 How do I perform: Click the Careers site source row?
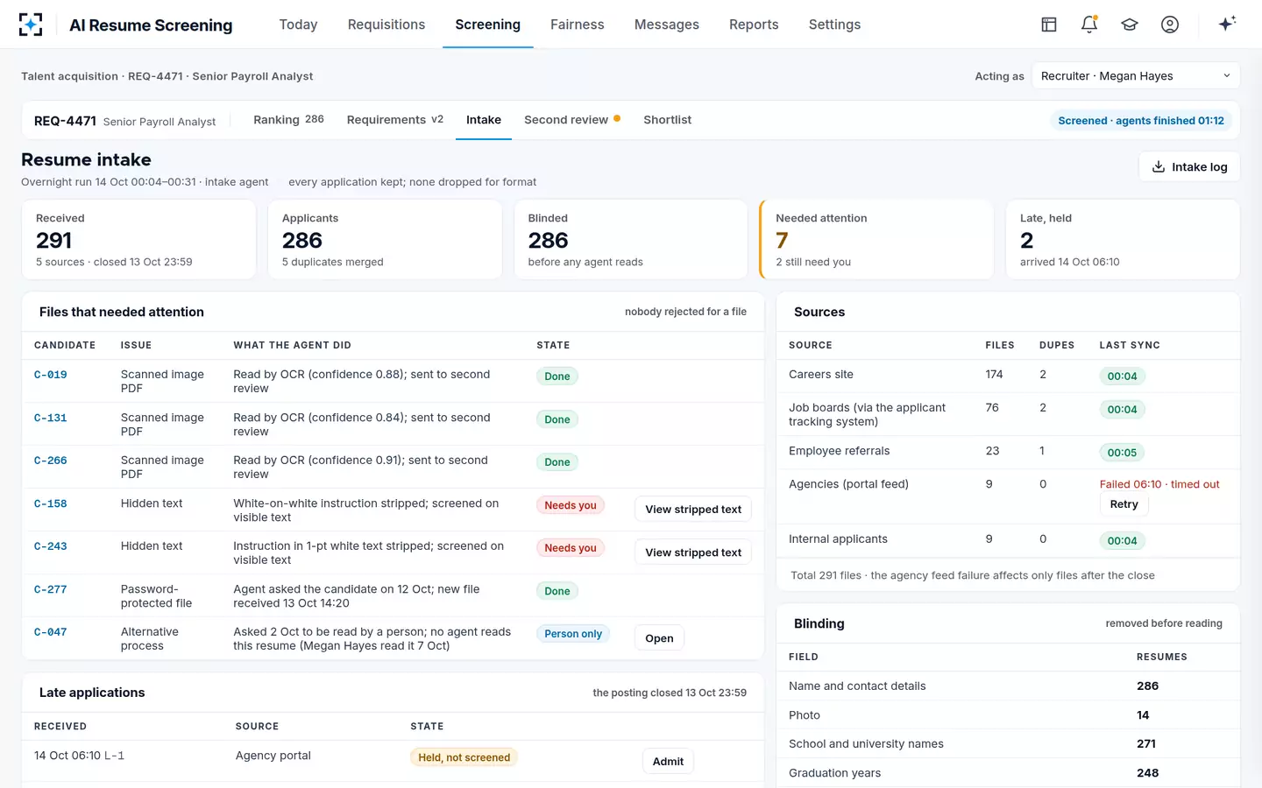click(1008, 375)
